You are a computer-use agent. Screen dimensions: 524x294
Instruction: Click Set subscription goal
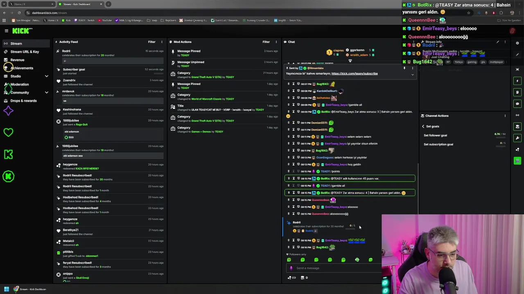pyautogui.click(x=438, y=145)
